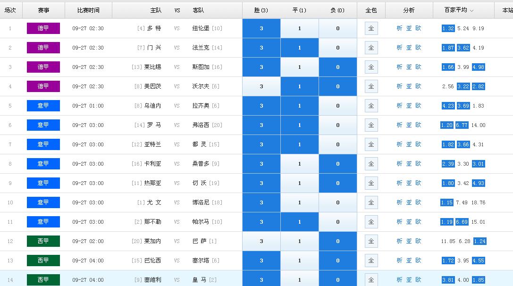Viewport: 513px width, 286px height.
Task: Click home team 尤文 in match 10
Action: pyautogui.click(x=154, y=202)
